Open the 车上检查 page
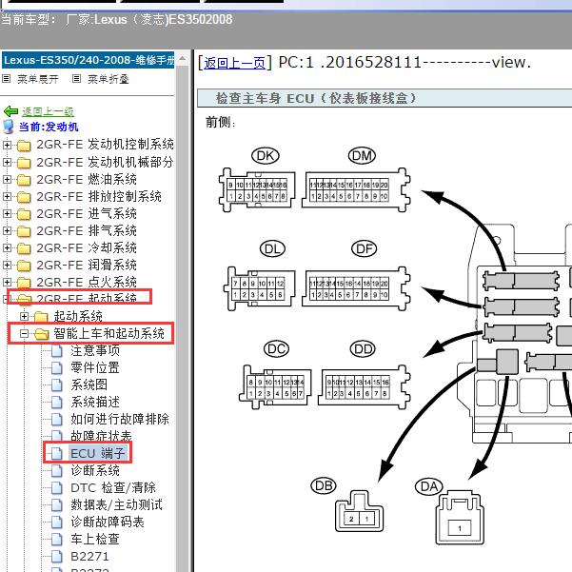The height and width of the screenshot is (572, 572). tap(95, 540)
